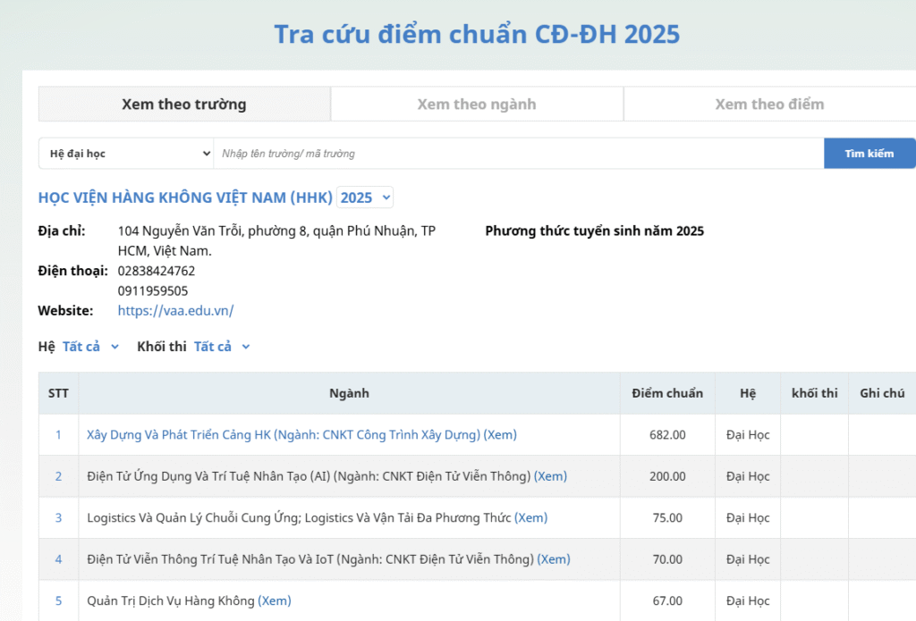Screen dimensions: 916x621
Task: Click the Điểm chuẩn column header
Action: [666, 393]
